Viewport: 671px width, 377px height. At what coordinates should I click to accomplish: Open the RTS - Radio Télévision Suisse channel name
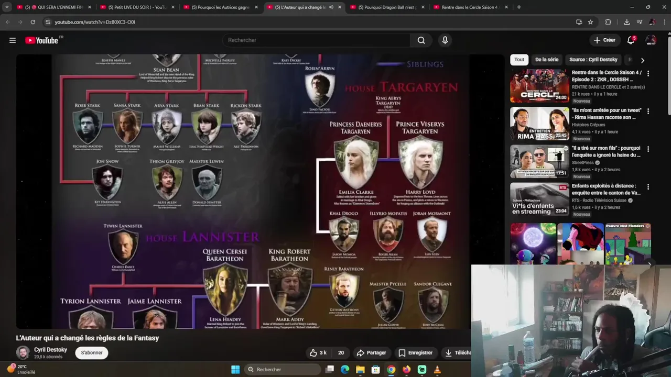tap(599, 201)
